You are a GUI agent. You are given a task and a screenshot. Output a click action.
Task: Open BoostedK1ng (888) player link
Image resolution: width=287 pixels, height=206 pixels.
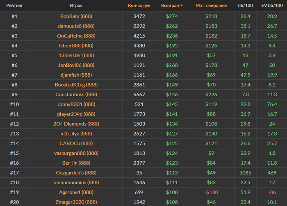77,85
